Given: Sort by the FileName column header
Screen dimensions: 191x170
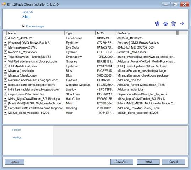Looking at the screenshot, I should 146,33.
